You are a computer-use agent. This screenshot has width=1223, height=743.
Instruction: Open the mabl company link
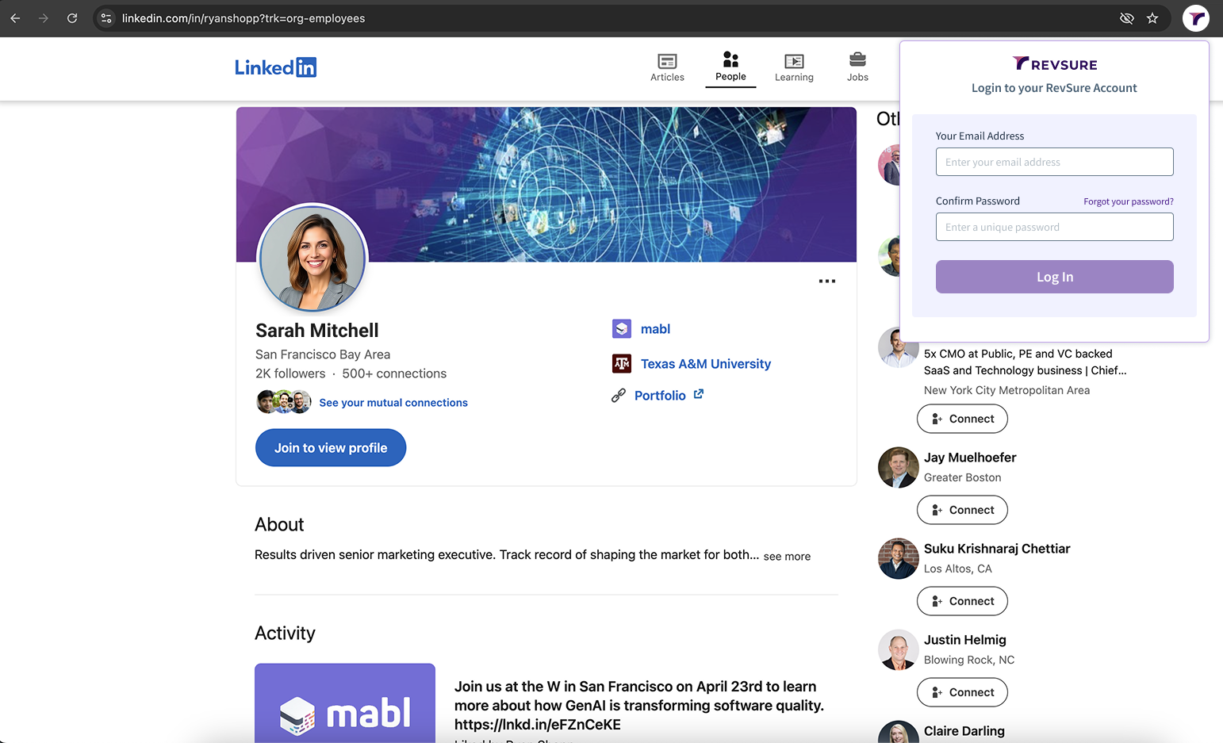(x=655, y=329)
